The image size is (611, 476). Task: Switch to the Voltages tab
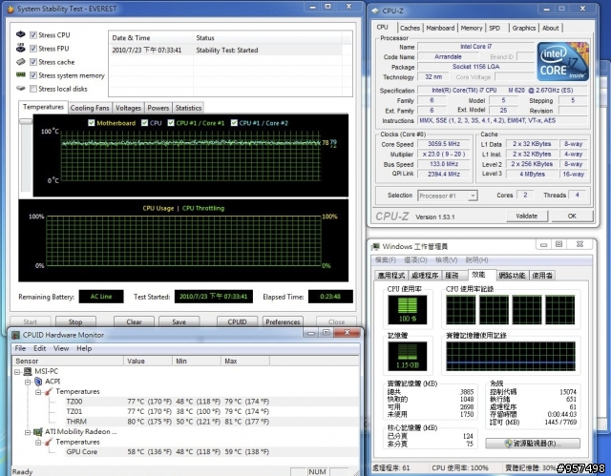click(x=128, y=108)
